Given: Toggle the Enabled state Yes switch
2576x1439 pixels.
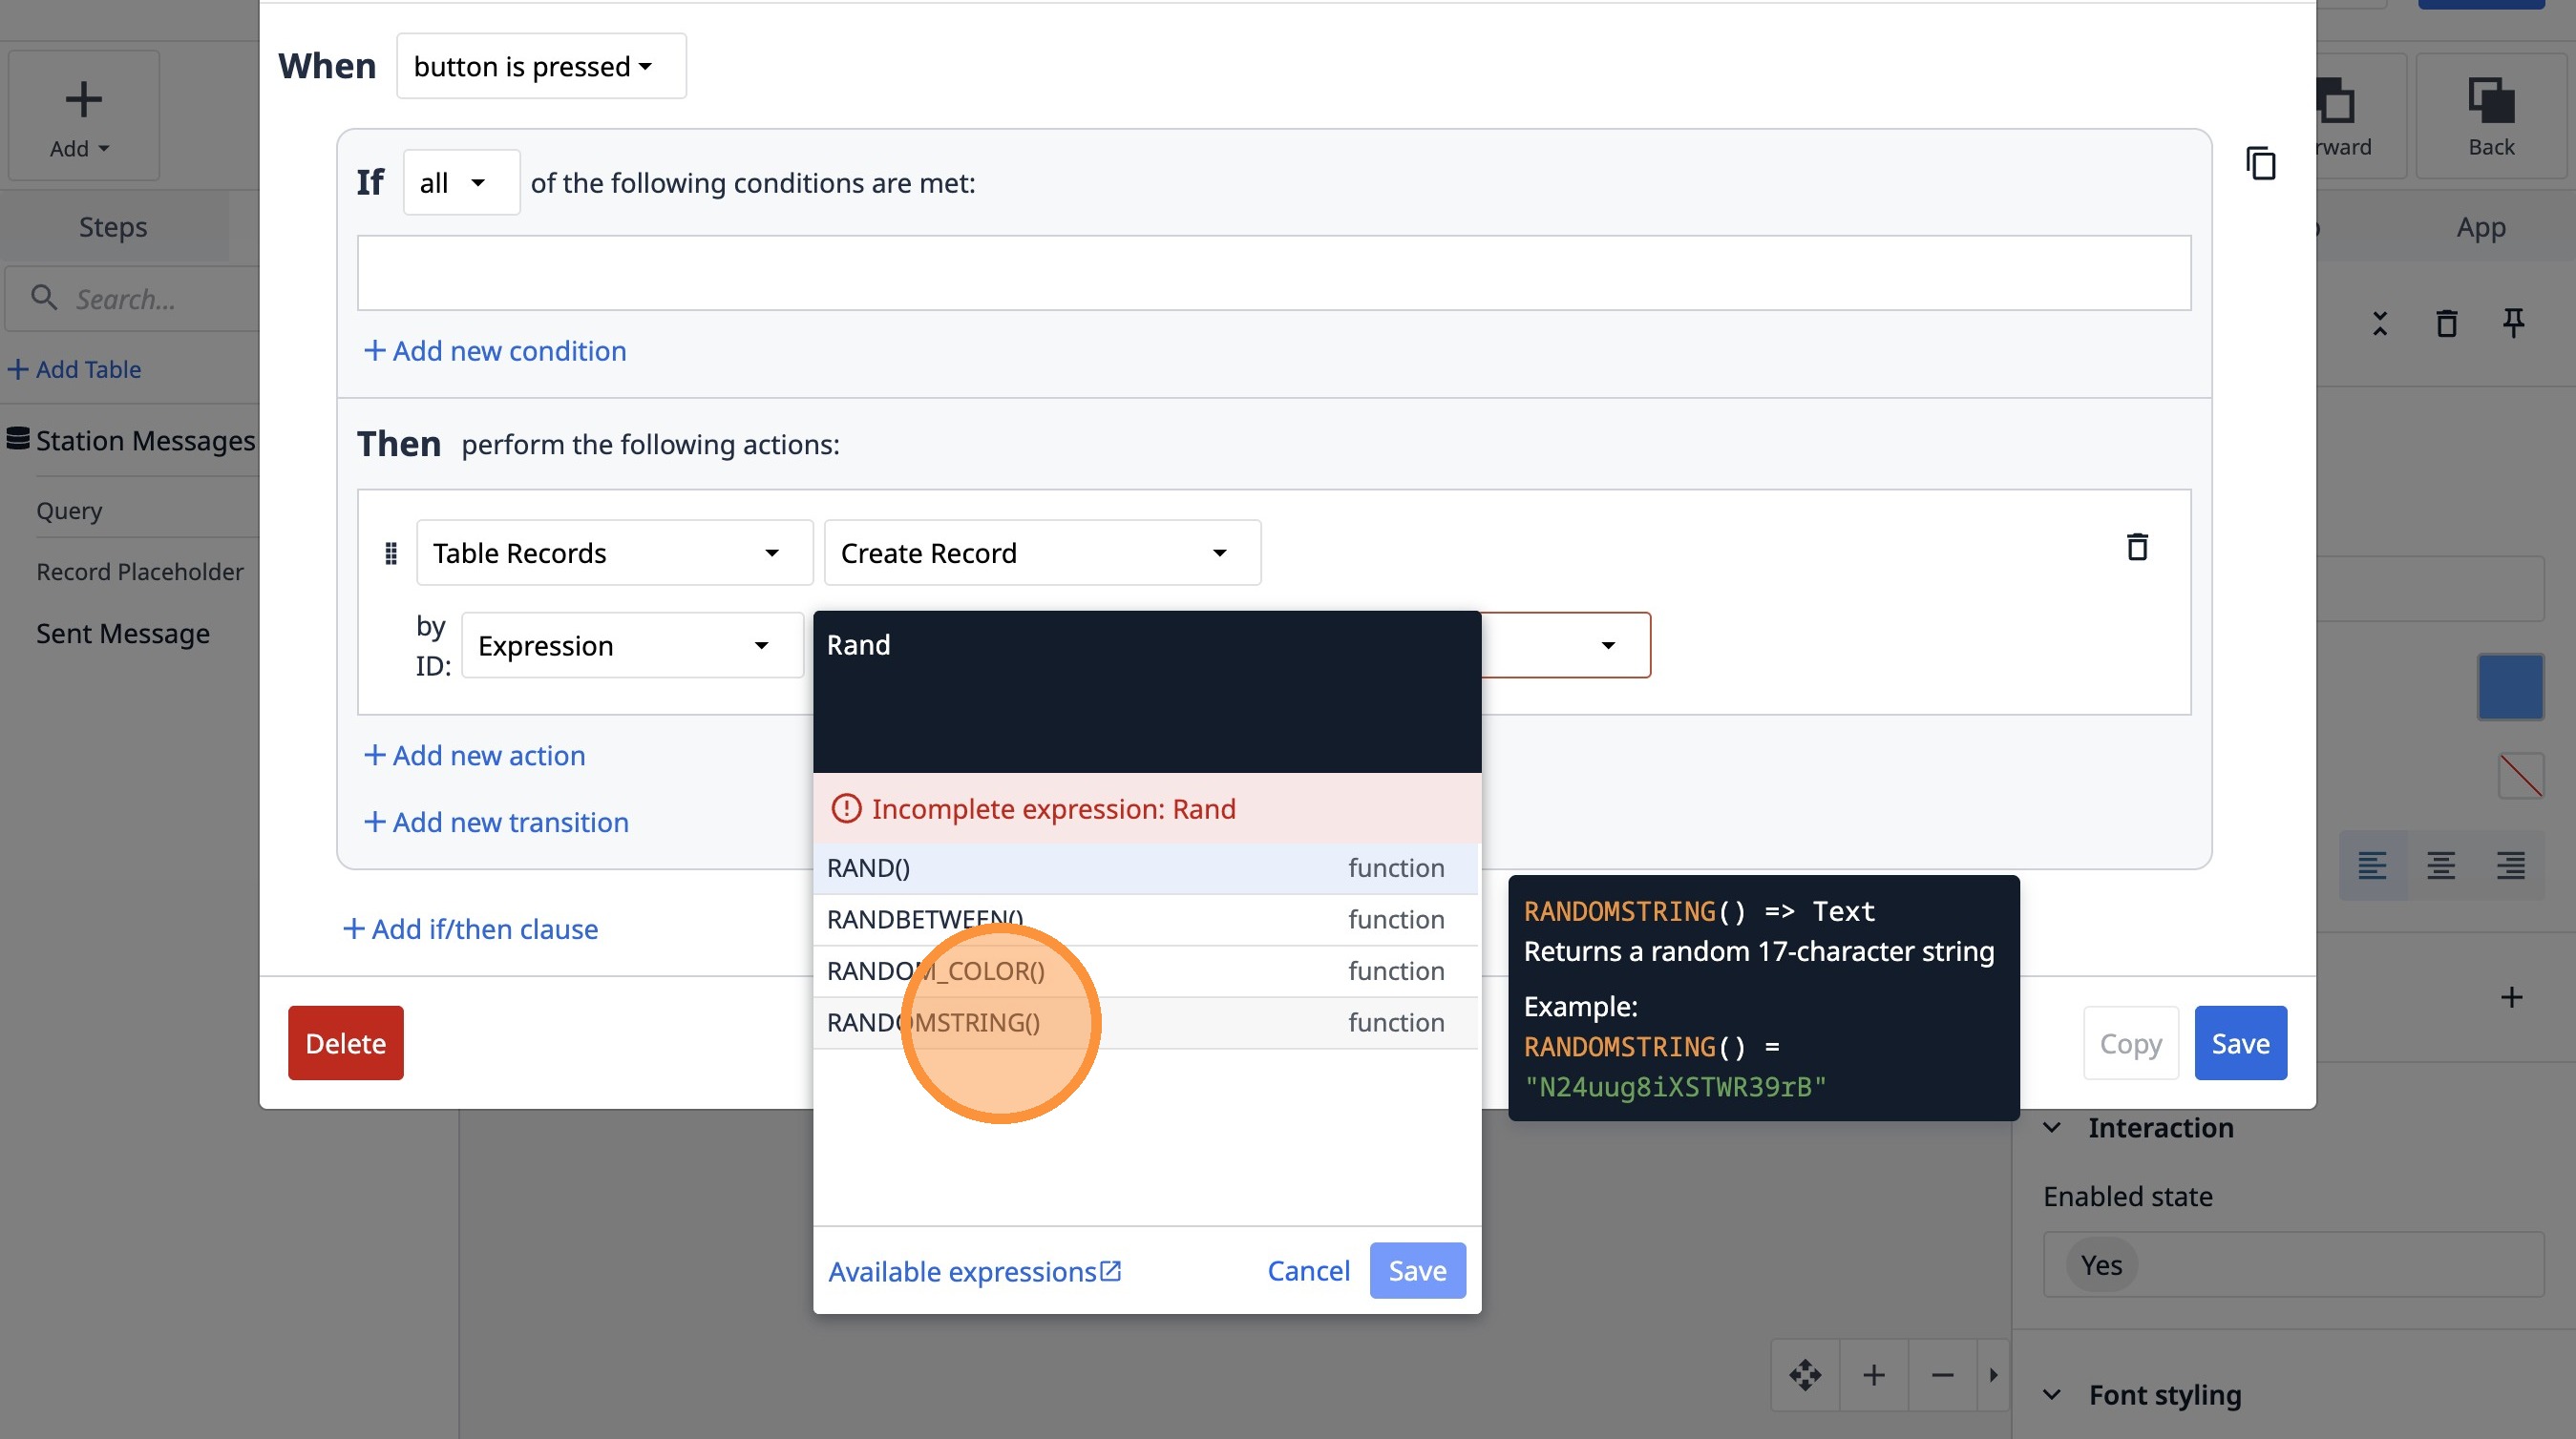Looking at the screenshot, I should point(2101,1264).
